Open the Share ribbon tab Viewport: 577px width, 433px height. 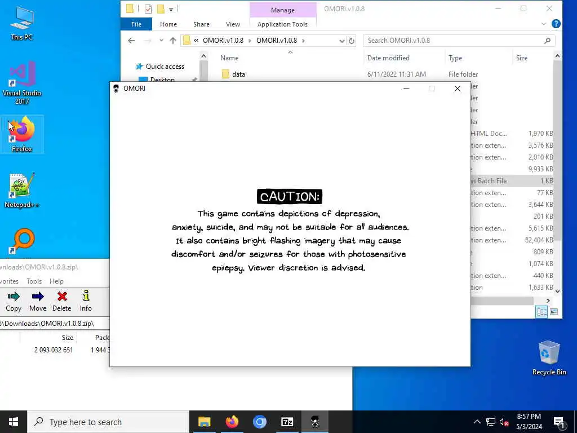click(x=201, y=24)
